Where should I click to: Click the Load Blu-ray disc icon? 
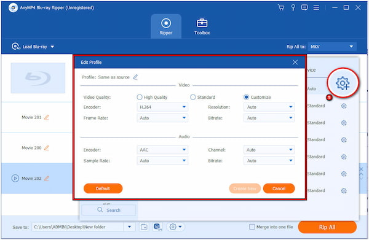click(15, 47)
